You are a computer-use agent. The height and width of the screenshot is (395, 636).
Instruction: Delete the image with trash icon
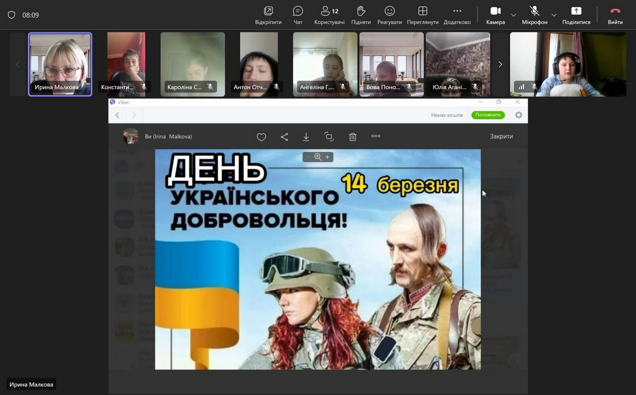tap(352, 137)
